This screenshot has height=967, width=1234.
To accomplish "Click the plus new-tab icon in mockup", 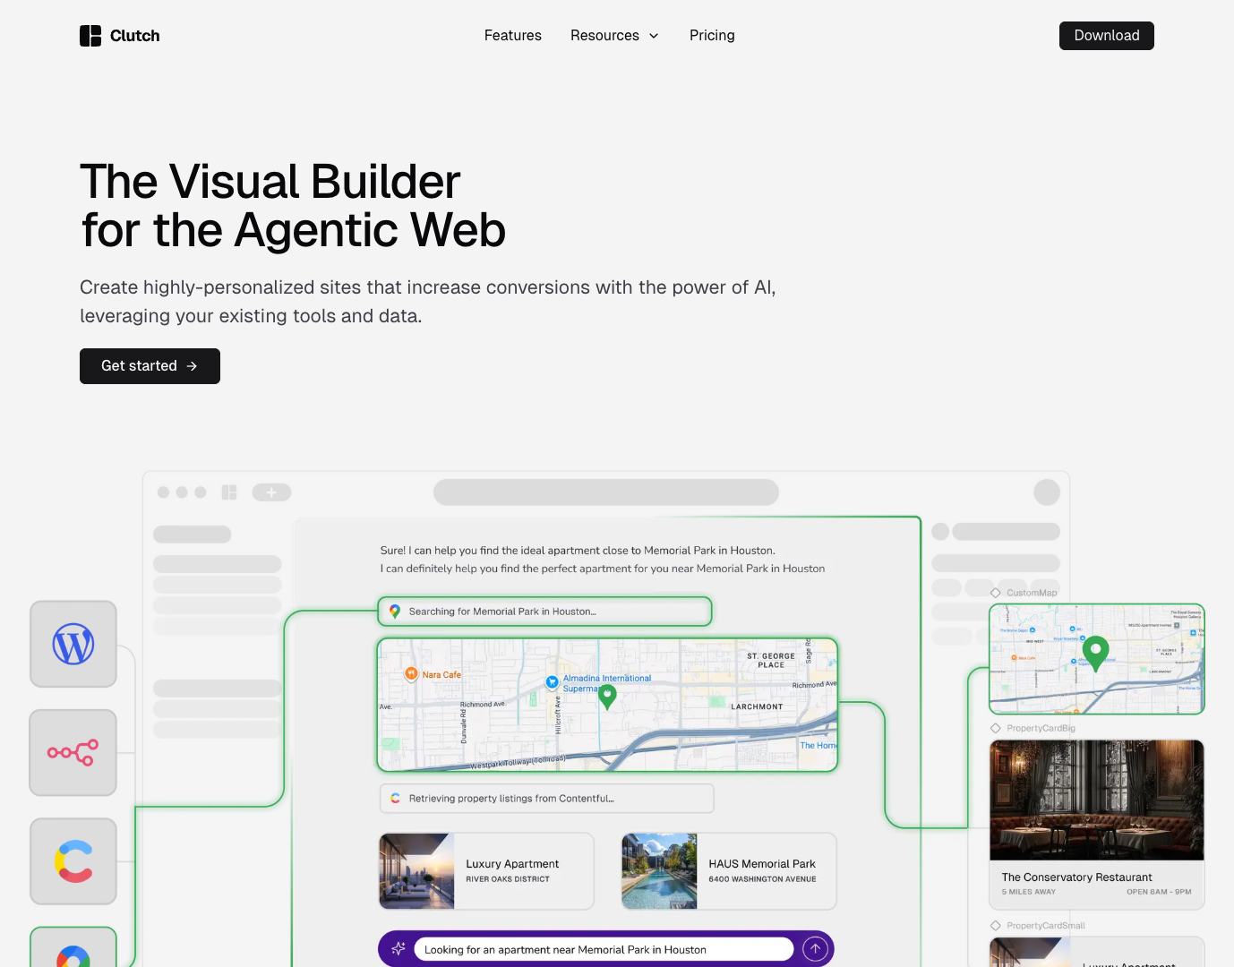I will pyautogui.click(x=271, y=492).
